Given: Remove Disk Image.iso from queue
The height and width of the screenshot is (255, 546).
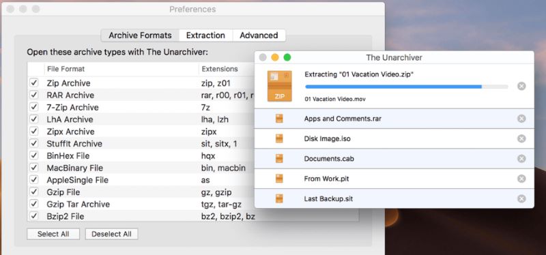Looking at the screenshot, I should pos(521,139).
